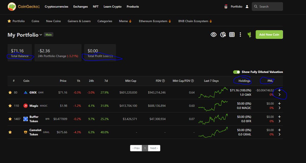Click the candy jar icon beside Portfolio
The width and height of the screenshot is (306, 163).
pos(226,7)
